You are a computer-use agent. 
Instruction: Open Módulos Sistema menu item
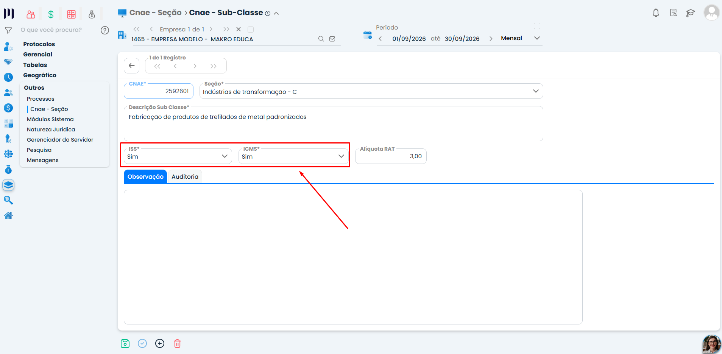point(50,119)
